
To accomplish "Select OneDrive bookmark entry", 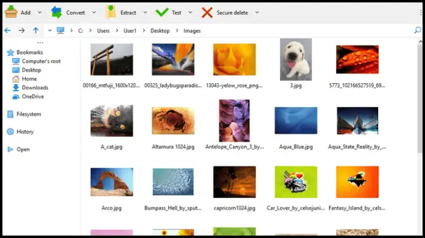I will [33, 97].
